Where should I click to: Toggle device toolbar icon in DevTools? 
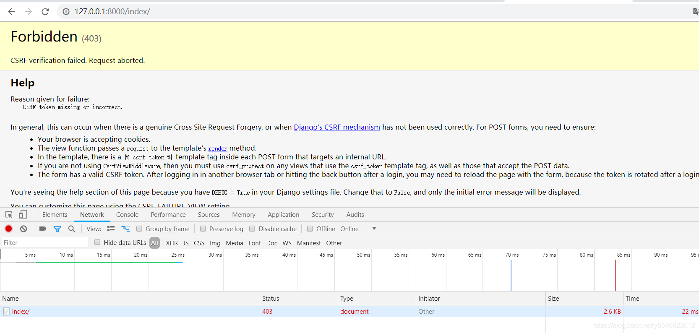tap(23, 215)
